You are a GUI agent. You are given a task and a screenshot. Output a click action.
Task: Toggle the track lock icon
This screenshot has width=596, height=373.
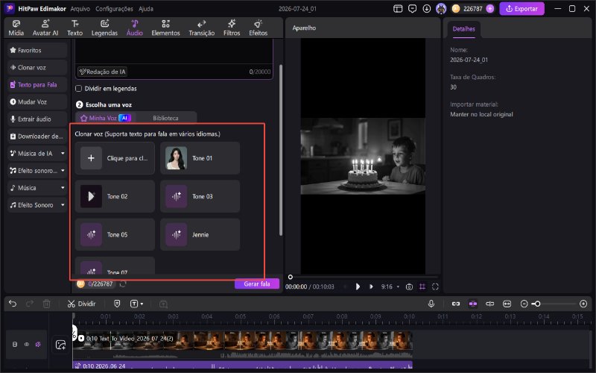(15, 344)
